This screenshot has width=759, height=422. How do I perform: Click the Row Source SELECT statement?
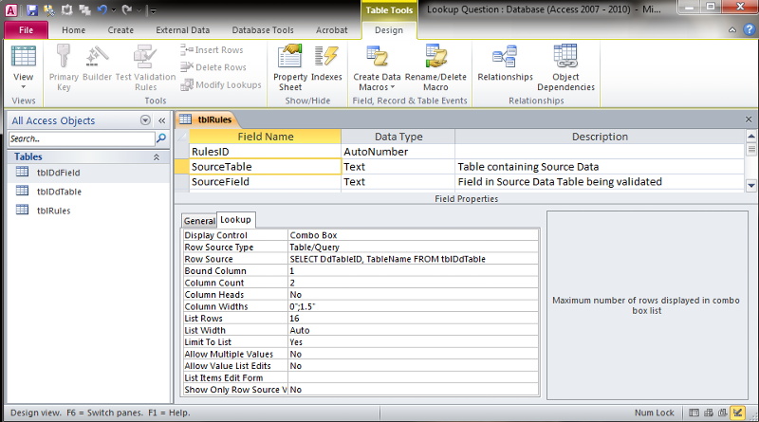click(413, 259)
